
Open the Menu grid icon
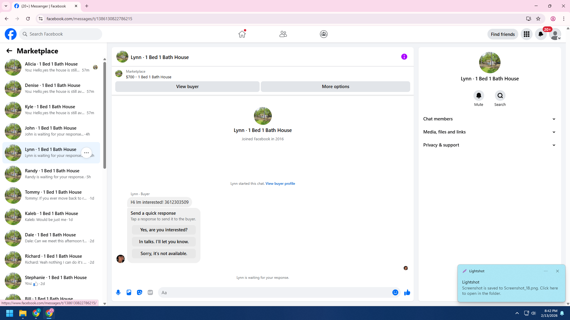[527, 34]
